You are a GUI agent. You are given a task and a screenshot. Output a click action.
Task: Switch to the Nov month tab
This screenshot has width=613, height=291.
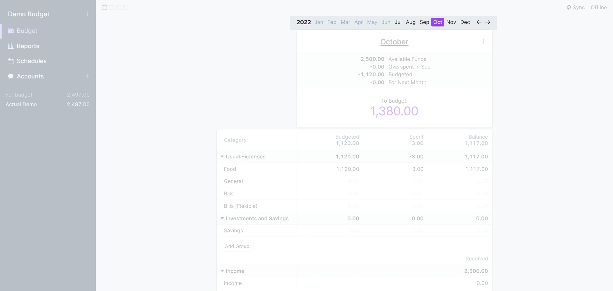451,22
